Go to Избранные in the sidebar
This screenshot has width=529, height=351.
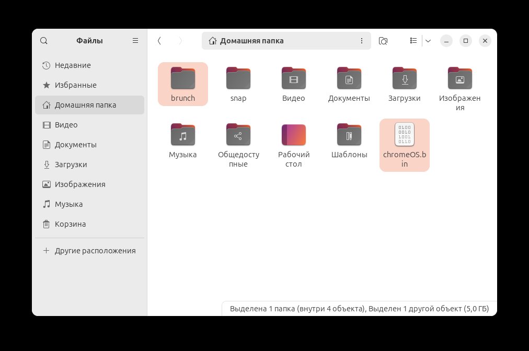[76, 85]
